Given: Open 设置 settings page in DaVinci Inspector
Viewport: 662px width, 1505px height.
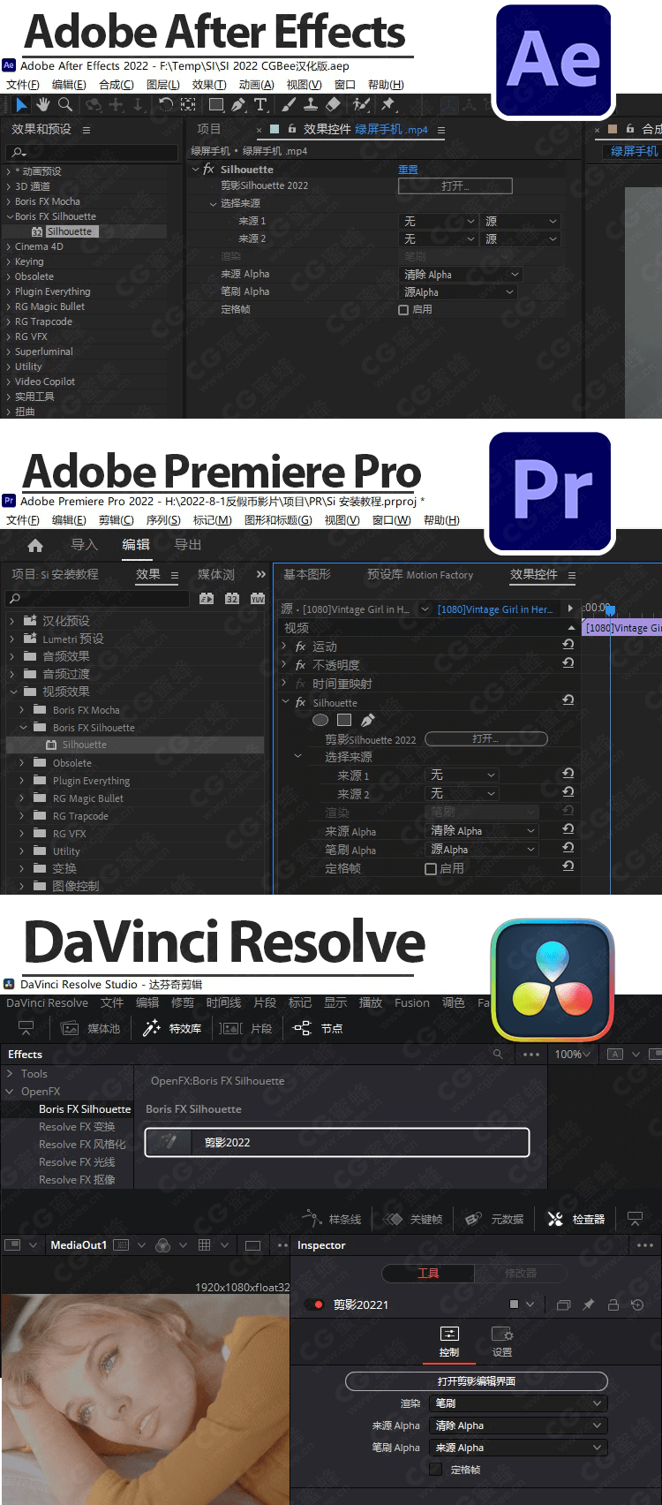Looking at the screenshot, I should [x=502, y=1342].
